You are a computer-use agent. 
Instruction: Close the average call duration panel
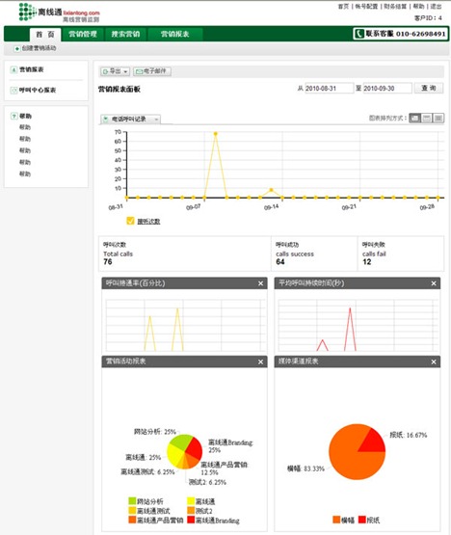[434, 283]
